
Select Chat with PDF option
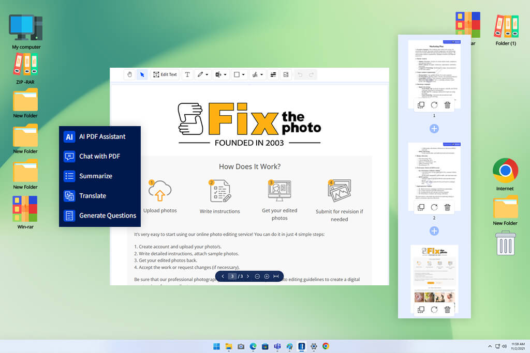point(100,156)
